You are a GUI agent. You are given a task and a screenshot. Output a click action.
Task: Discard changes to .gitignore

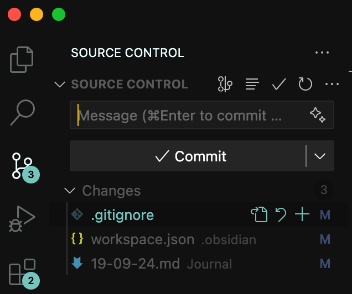(281, 214)
